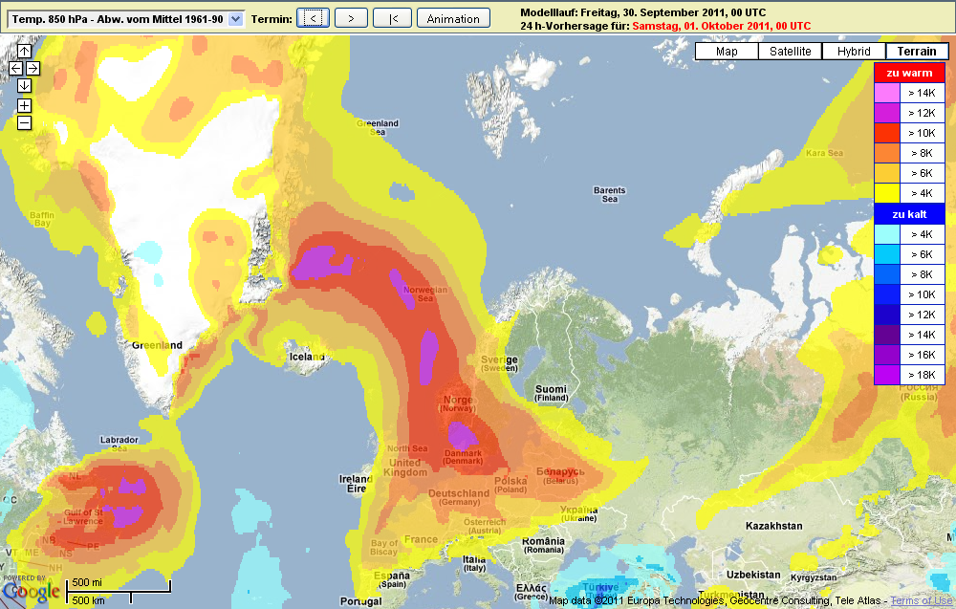Click the red forecast date text
Screen dimensions: 956x609
pyautogui.click(x=721, y=26)
